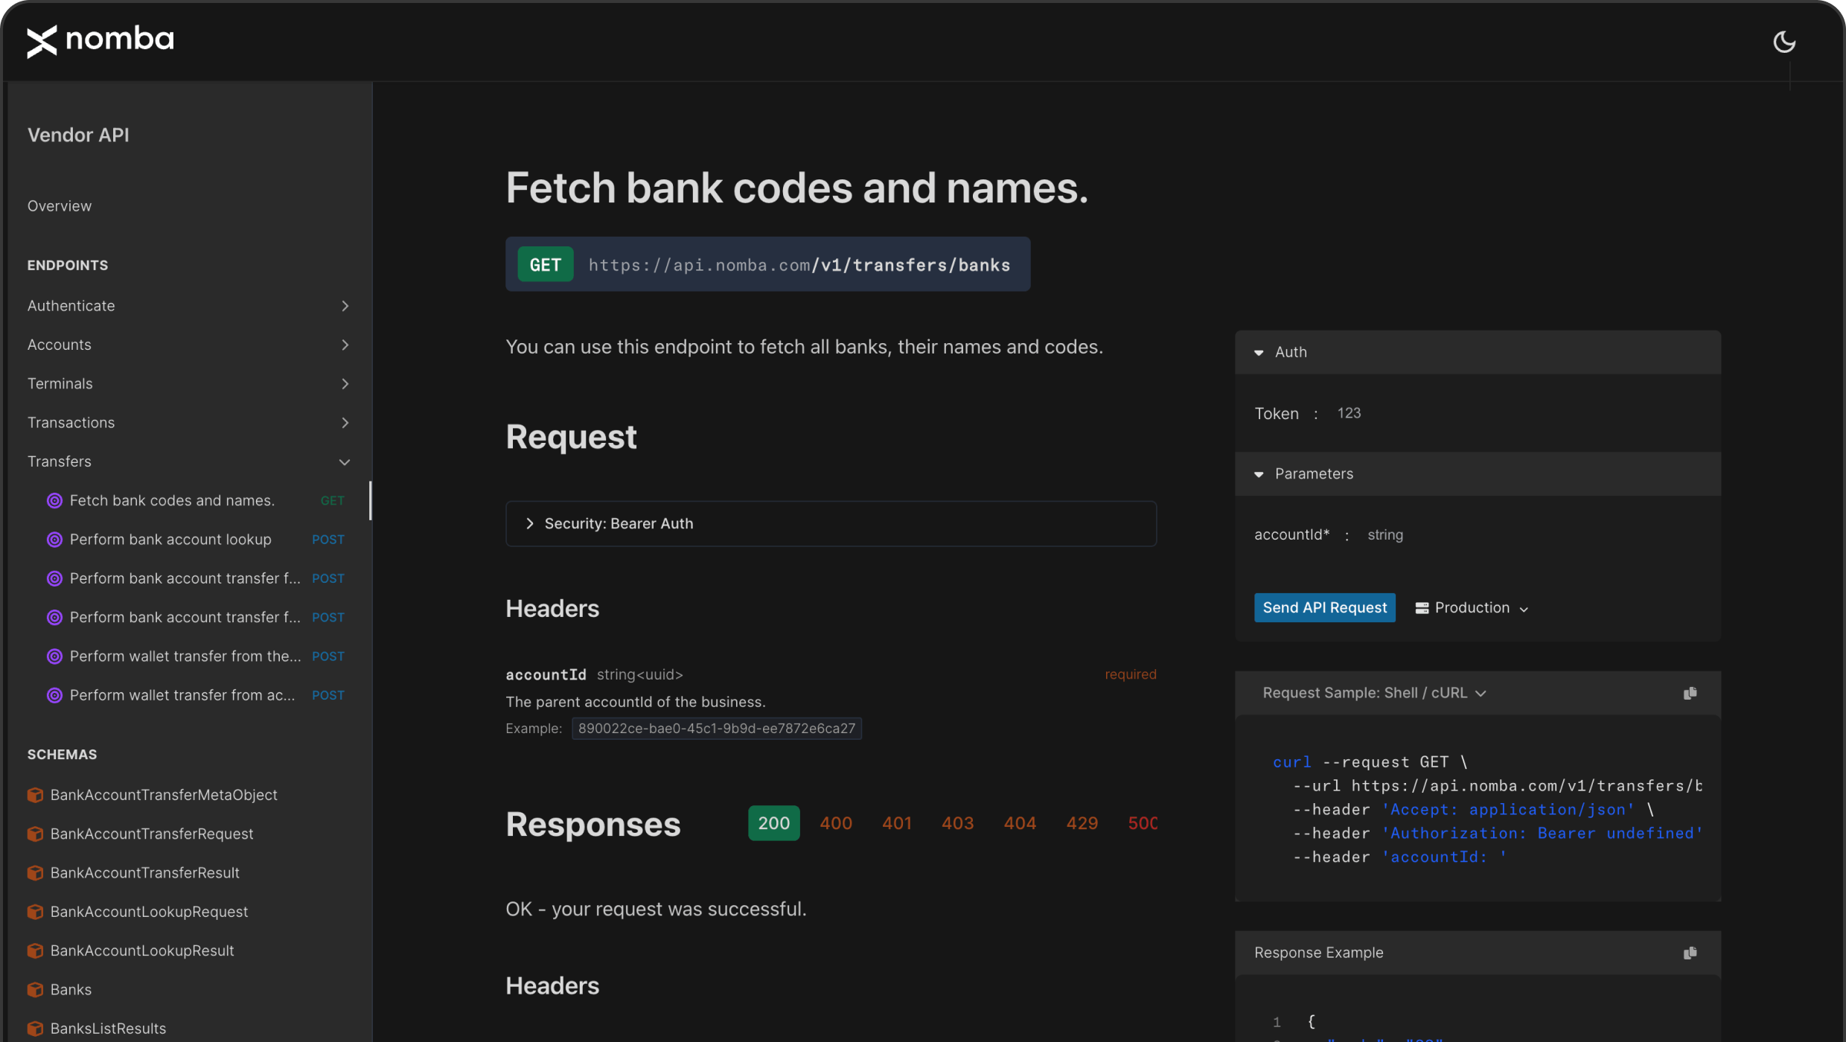Click the cube icon next to BankAccountTransferMetaObject

click(x=35, y=795)
